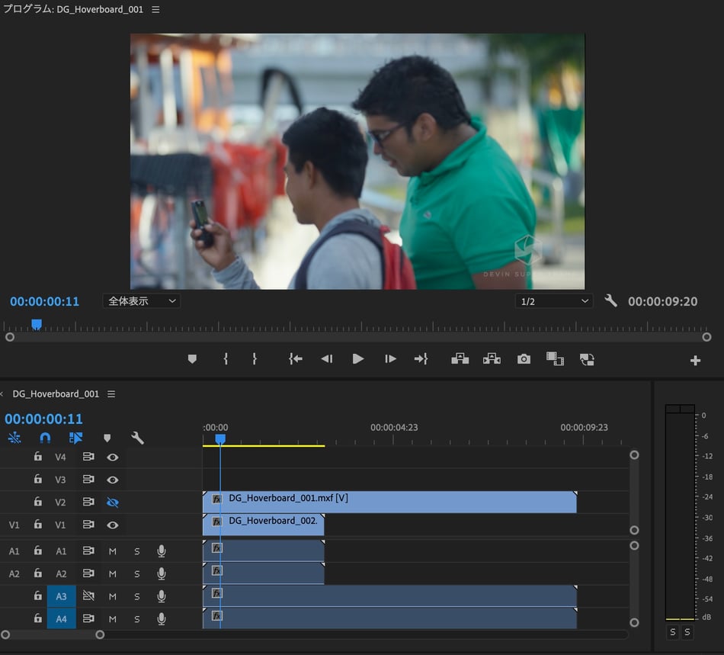The width and height of the screenshot is (724, 655).
Task: Mute audio track A1
Action: [113, 551]
